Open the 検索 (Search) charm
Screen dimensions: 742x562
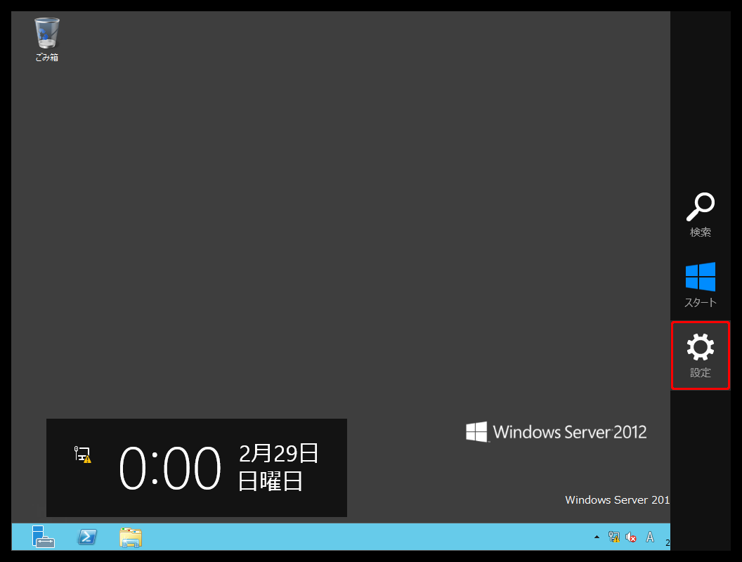(x=701, y=214)
